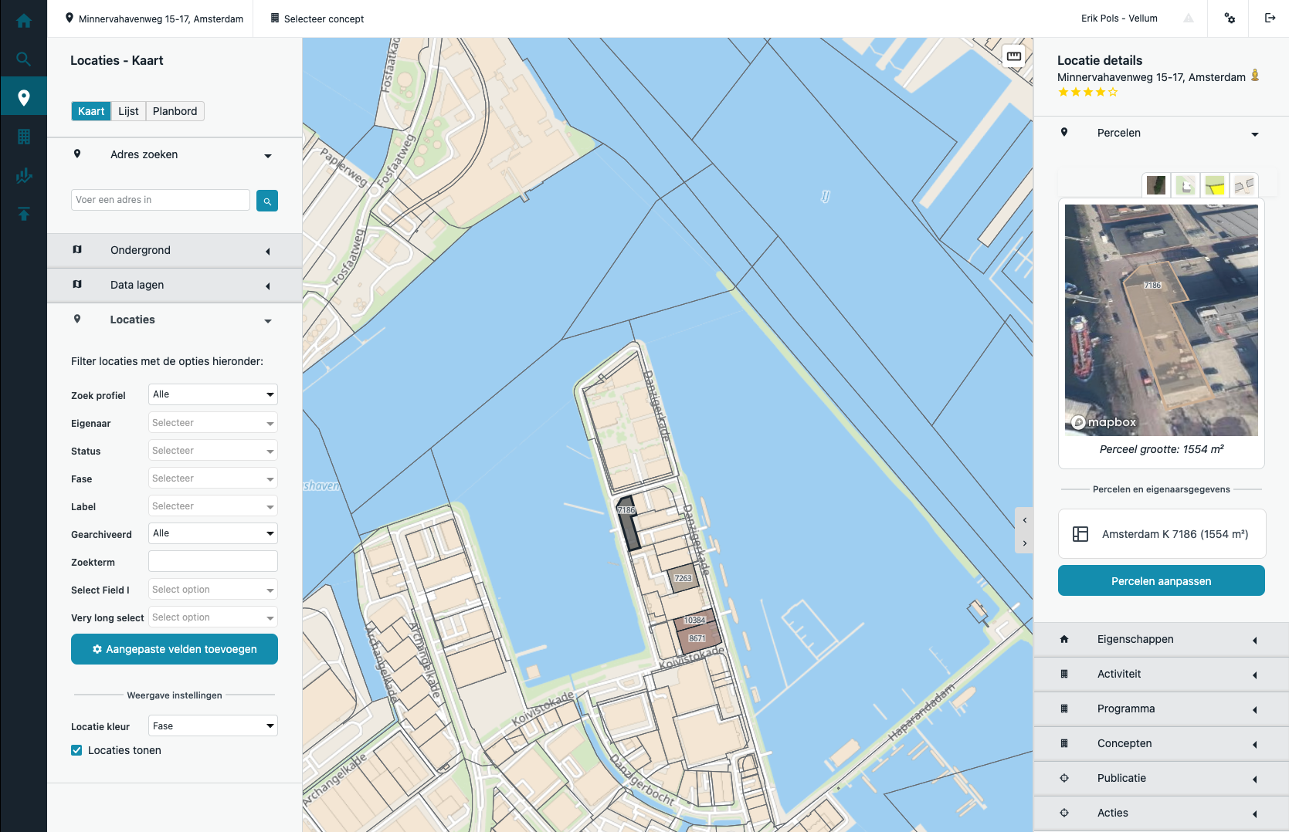Image resolution: width=1289 pixels, height=832 pixels.
Task: Open the statistics chart icon in the sidebar
Action: click(x=23, y=175)
